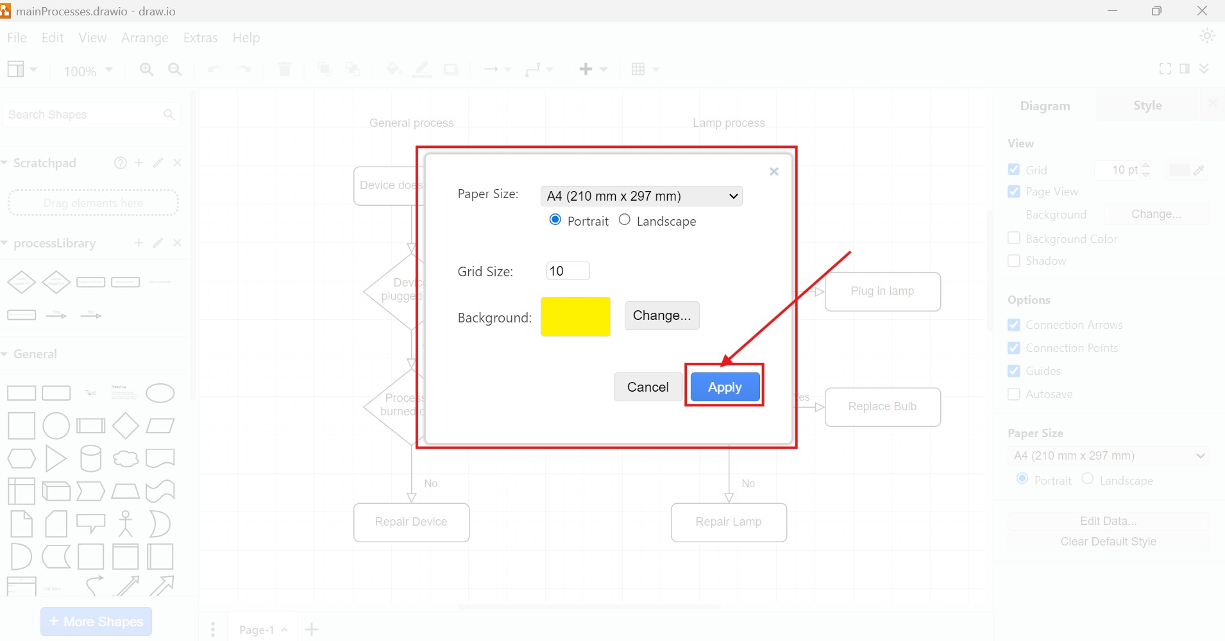Open the zoom level dropdown showing 100%
This screenshot has height=641, width=1225.
[87, 71]
